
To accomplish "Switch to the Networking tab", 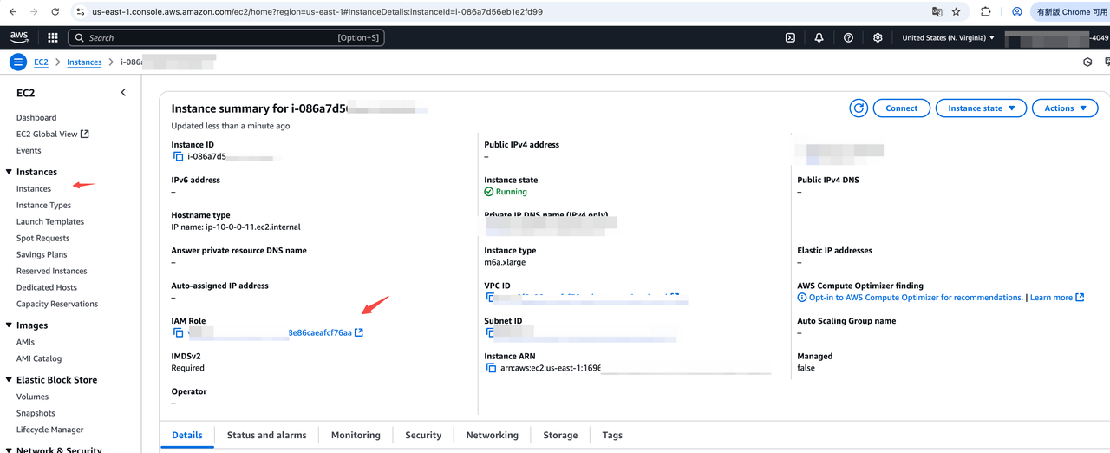I will tap(492, 435).
